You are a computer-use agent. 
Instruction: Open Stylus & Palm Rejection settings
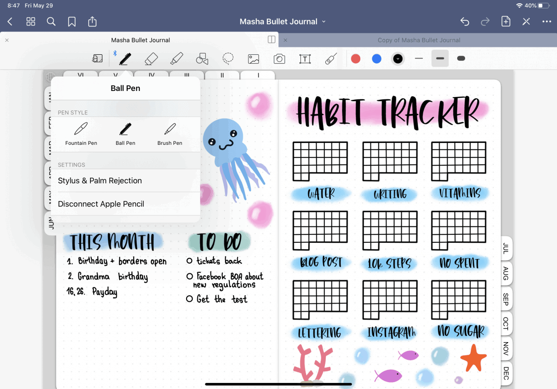tap(99, 181)
